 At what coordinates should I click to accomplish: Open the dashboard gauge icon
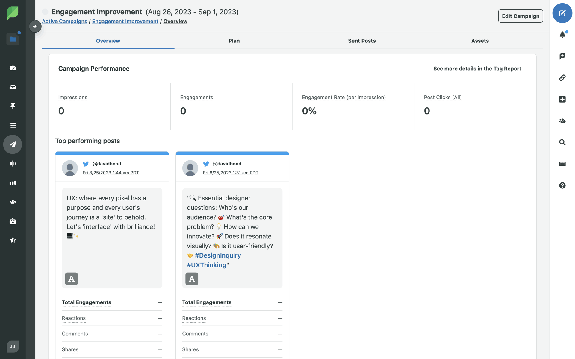13,68
